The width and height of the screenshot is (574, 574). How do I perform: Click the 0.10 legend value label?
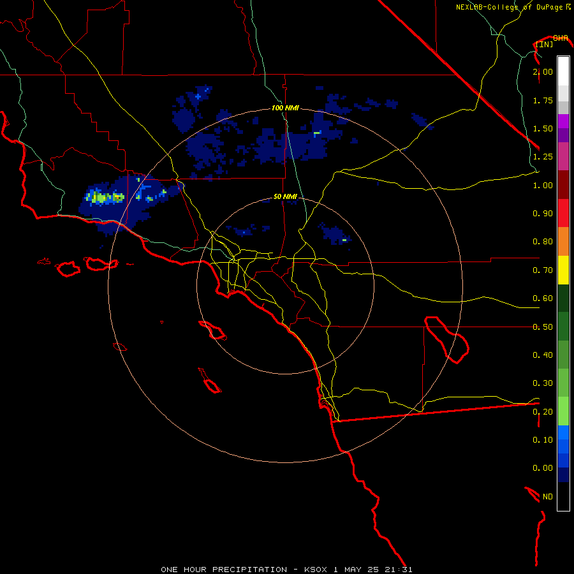click(543, 440)
